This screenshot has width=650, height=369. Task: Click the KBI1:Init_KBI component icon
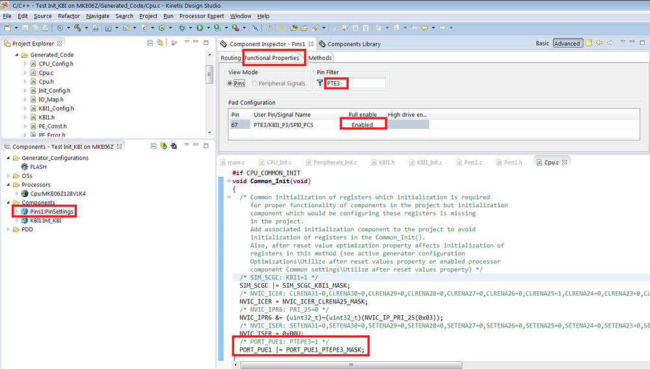pyautogui.click(x=25, y=220)
